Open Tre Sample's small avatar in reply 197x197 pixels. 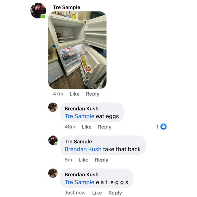53,140
